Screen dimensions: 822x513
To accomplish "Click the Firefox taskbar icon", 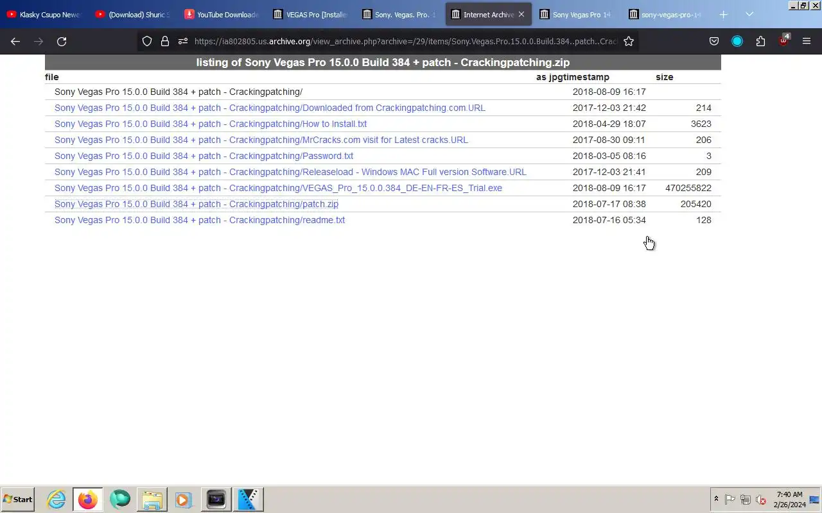I will 87,499.
